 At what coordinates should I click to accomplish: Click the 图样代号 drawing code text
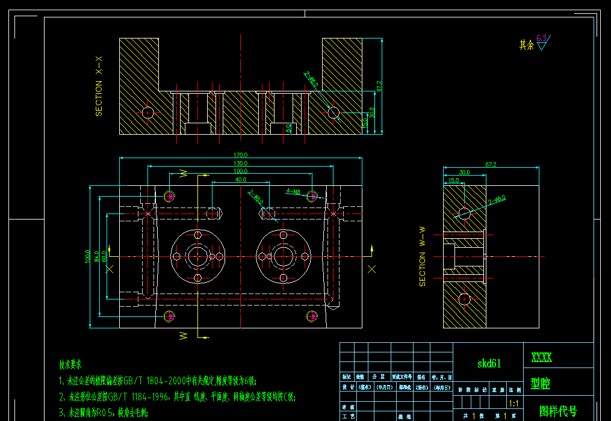coord(558,411)
